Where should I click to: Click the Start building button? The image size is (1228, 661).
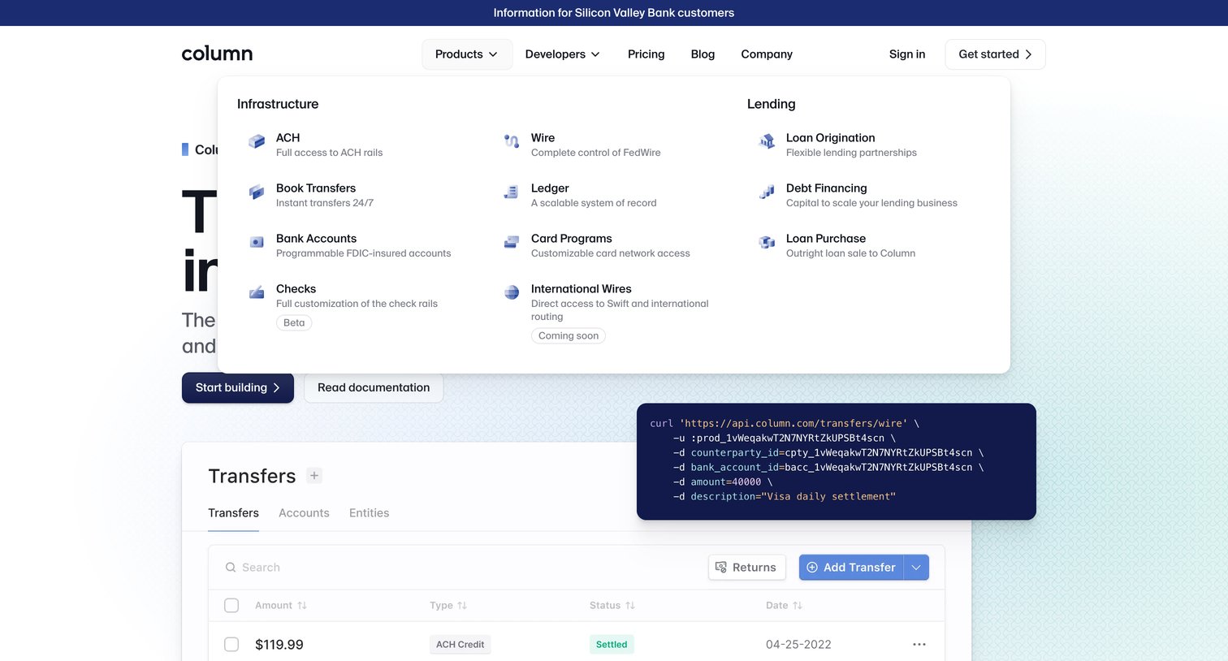point(238,388)
